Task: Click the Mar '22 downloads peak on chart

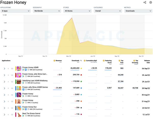Action: click(72, 18)
